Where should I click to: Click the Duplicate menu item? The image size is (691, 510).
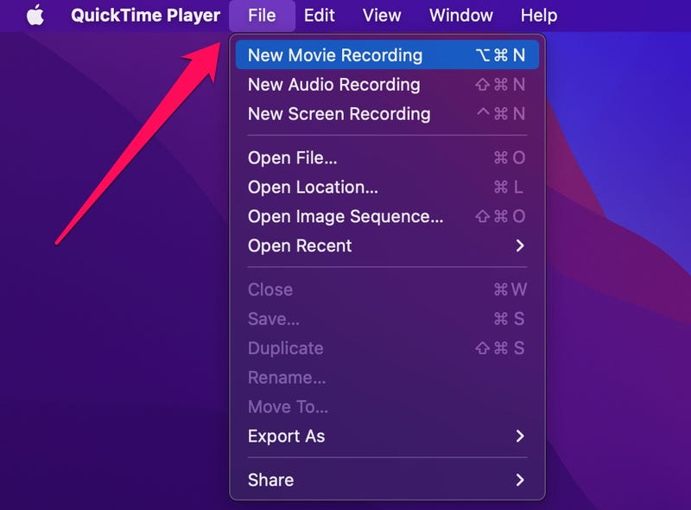pos(285,348)
